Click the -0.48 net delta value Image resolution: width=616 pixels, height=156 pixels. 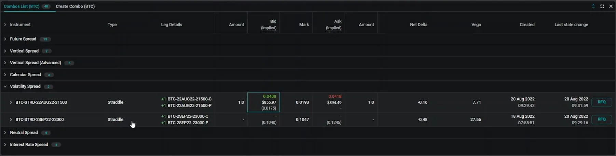point(423,119)
